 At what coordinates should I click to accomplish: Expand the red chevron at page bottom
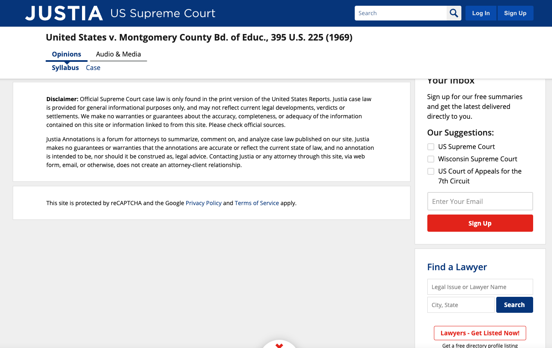point(279,345)
